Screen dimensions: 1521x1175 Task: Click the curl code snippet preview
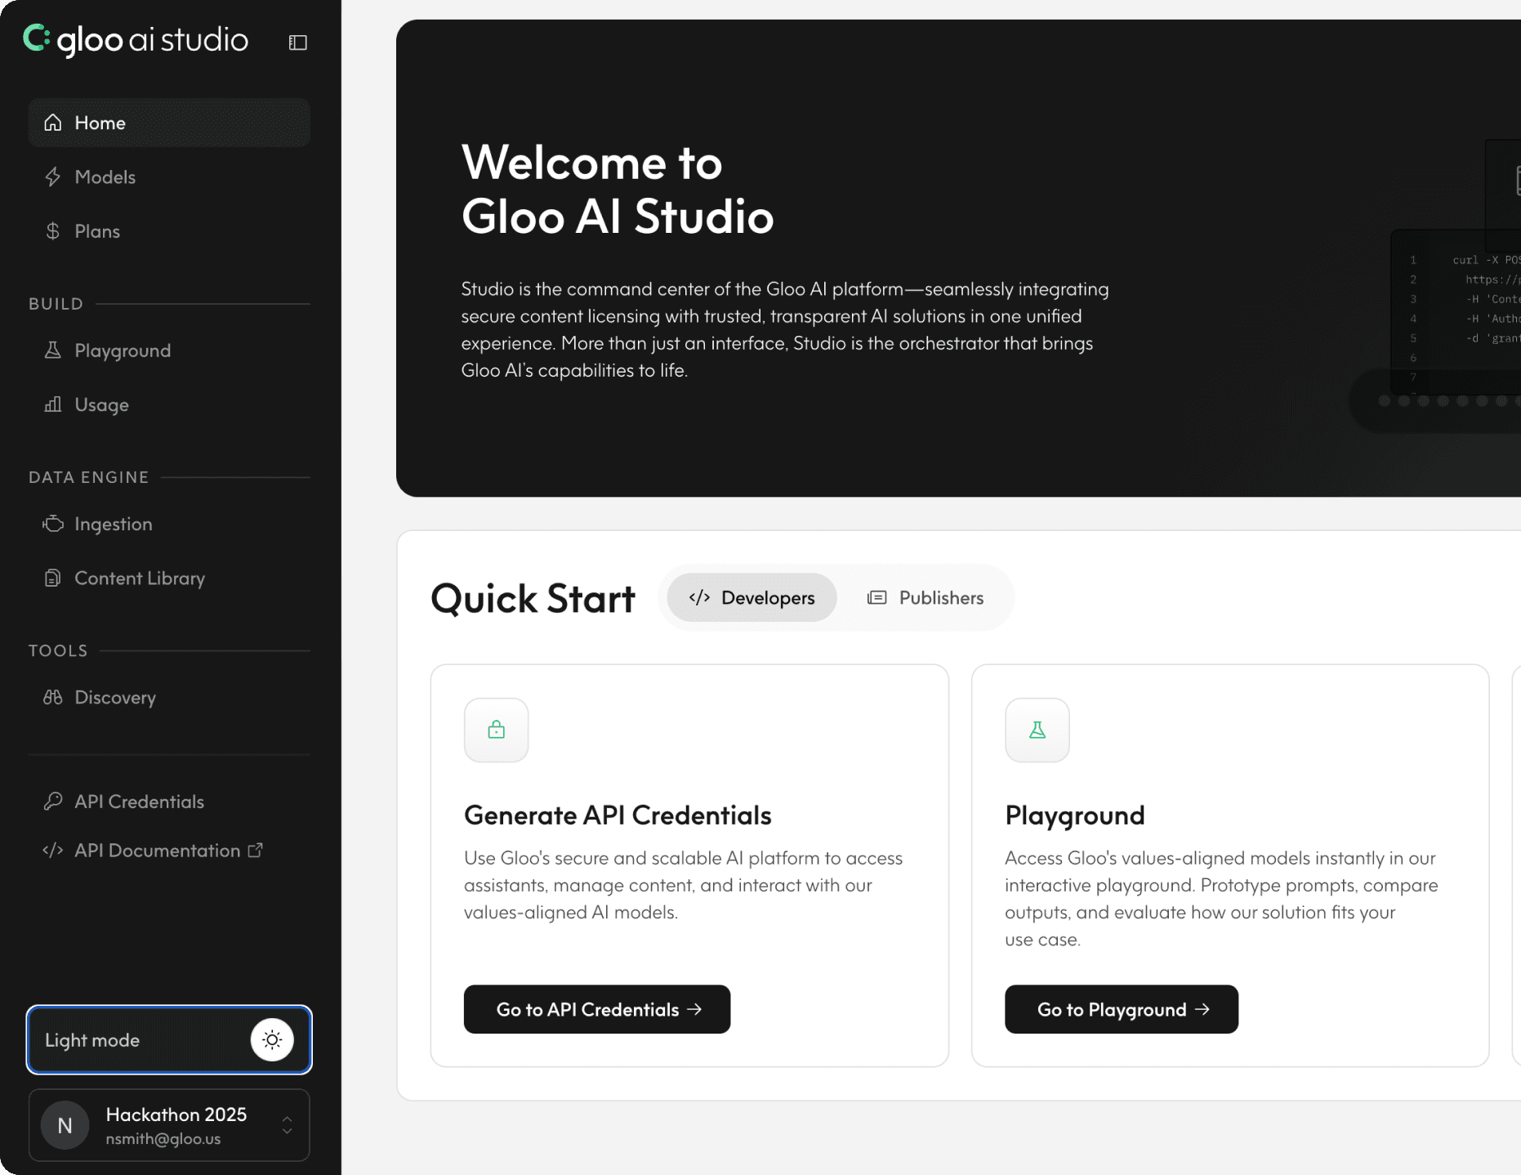click(1456, 311)
